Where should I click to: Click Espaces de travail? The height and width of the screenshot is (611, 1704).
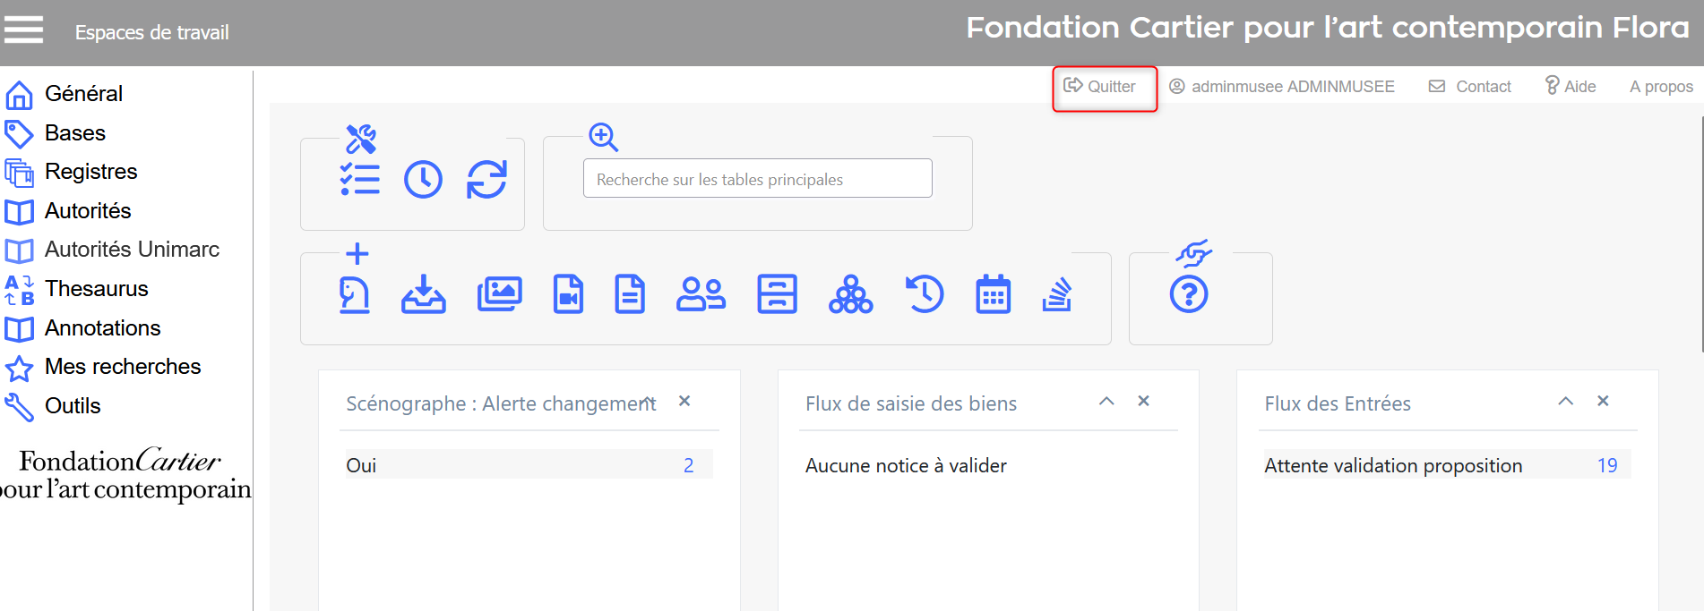152,33
